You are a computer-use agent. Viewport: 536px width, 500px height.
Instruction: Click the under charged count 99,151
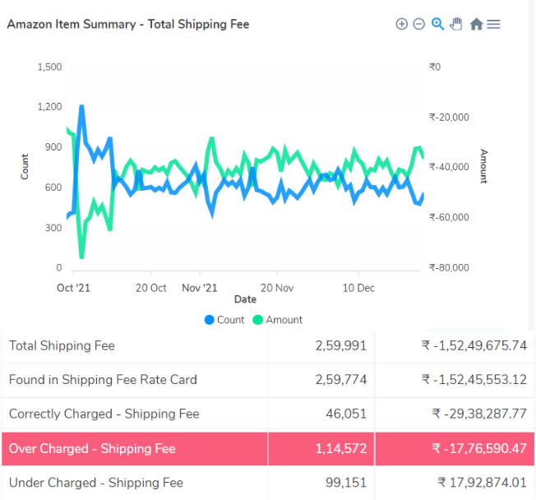[346, 483]
